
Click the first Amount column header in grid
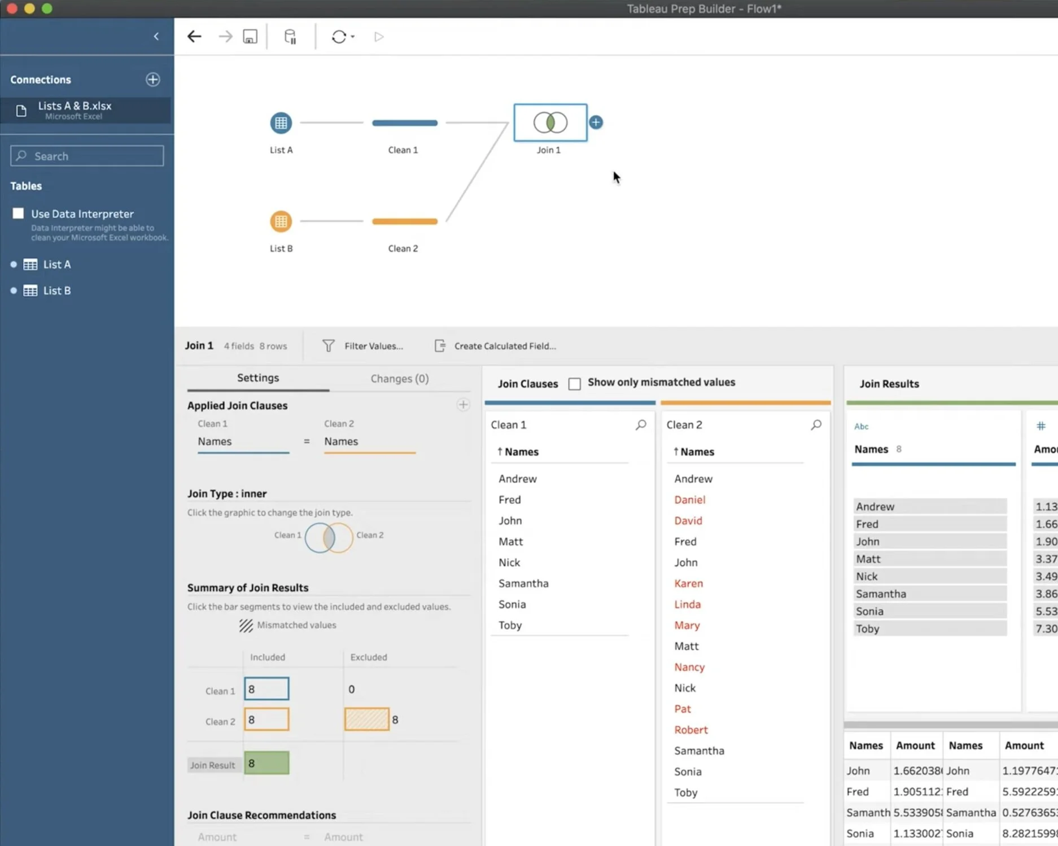(x=915, y=746)
